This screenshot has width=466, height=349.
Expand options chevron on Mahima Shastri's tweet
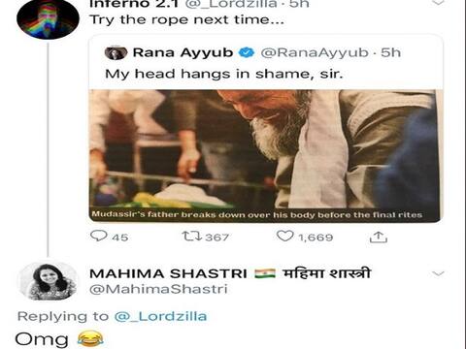click(x=438, y=273)
